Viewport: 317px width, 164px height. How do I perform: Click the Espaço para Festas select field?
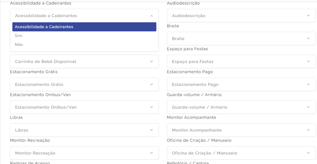pyautogui.click(x=241, y=61)
